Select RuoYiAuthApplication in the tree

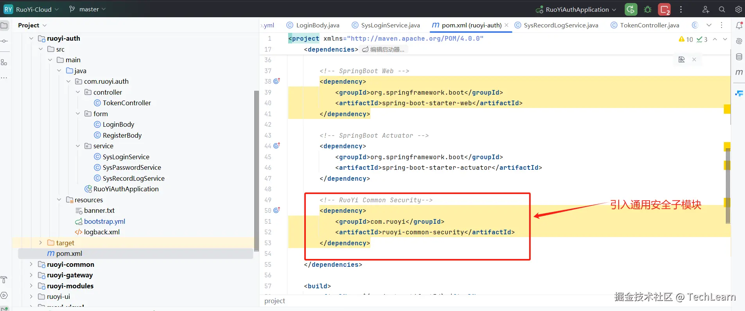[x=126, y=189]
